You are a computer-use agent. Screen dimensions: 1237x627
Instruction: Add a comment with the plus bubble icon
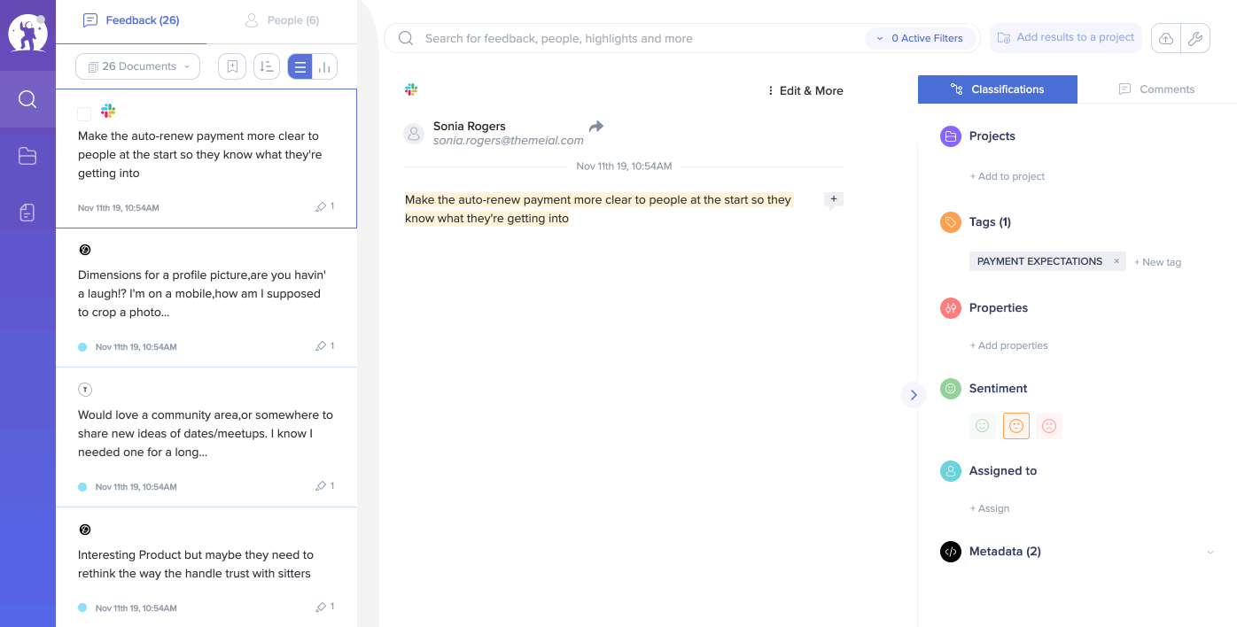tap(833, 200)
